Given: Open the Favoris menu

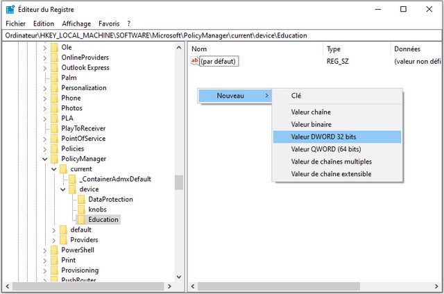Looking at the screenshot, I should 109,24.
